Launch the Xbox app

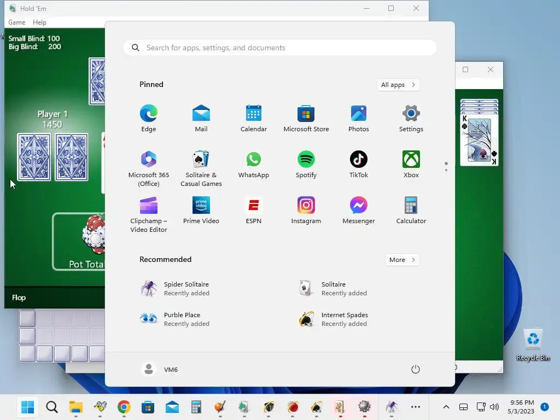[411, 165]
